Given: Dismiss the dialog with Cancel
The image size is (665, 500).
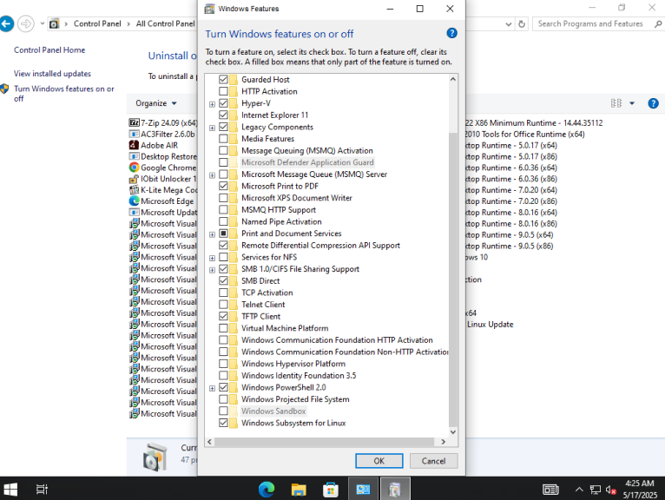Looking at the screenshot, I should click(433, 461).
